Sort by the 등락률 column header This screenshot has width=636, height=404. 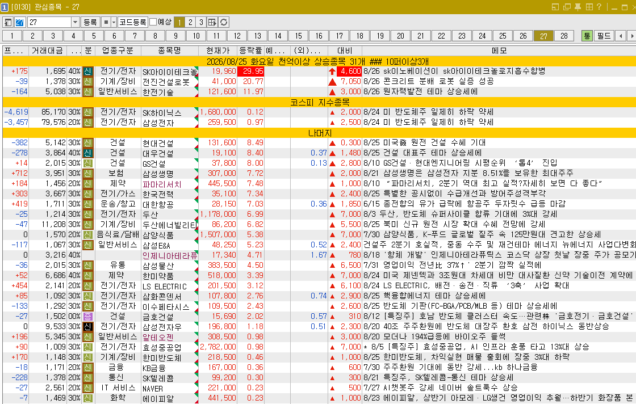250,51
